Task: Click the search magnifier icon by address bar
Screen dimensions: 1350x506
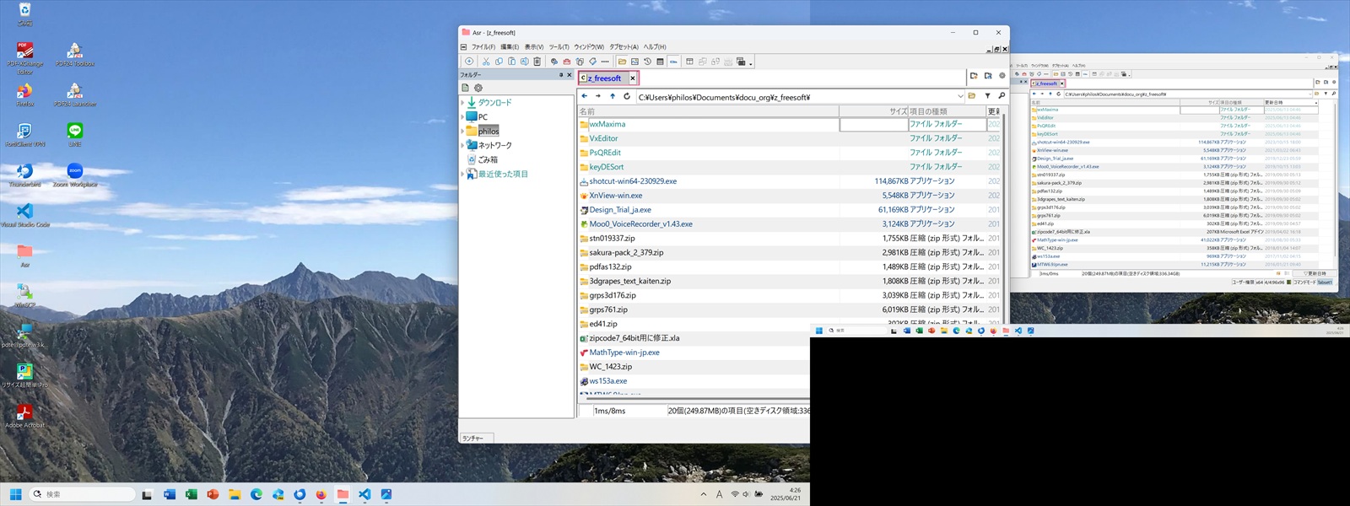Action: (x=1002, y=96)
